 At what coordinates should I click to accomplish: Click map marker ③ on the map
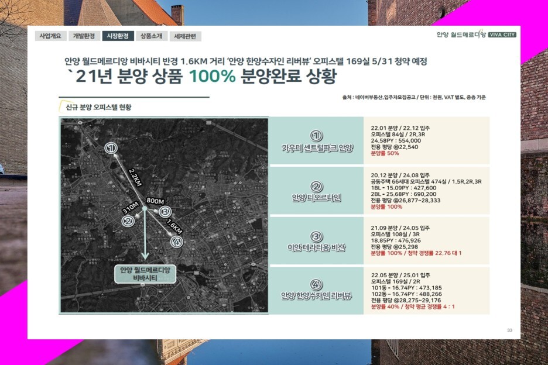[x=165, y=211]
